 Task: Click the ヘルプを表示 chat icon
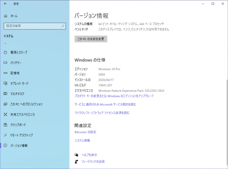pos(76,155)
